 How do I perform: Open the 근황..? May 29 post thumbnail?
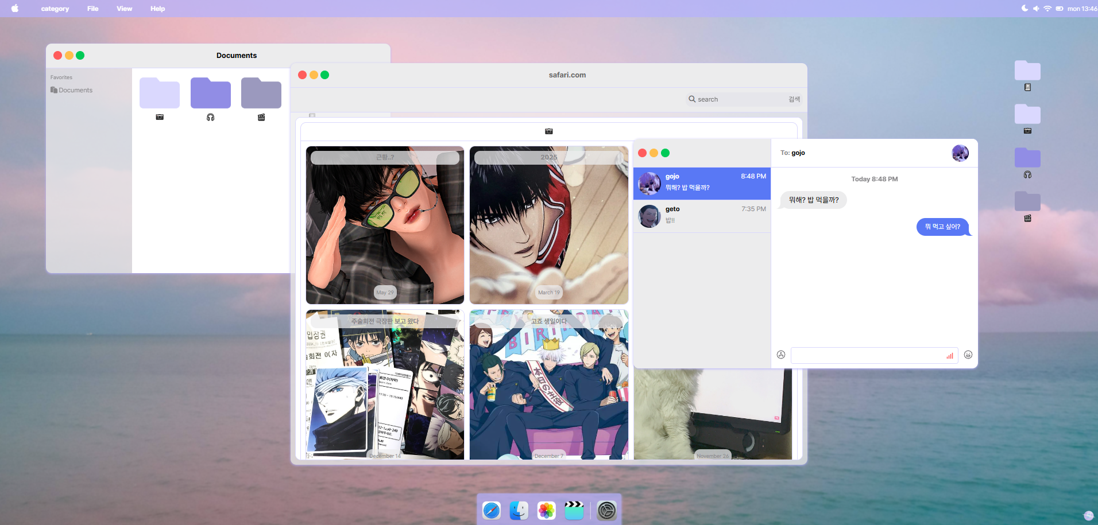click(x=385, y=225)
